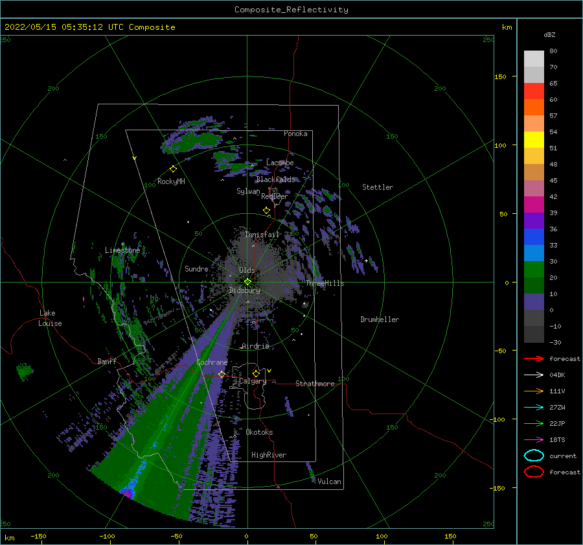
Task: Select the purple 36–39 dBZ swatch
Action: coord(534,221)
